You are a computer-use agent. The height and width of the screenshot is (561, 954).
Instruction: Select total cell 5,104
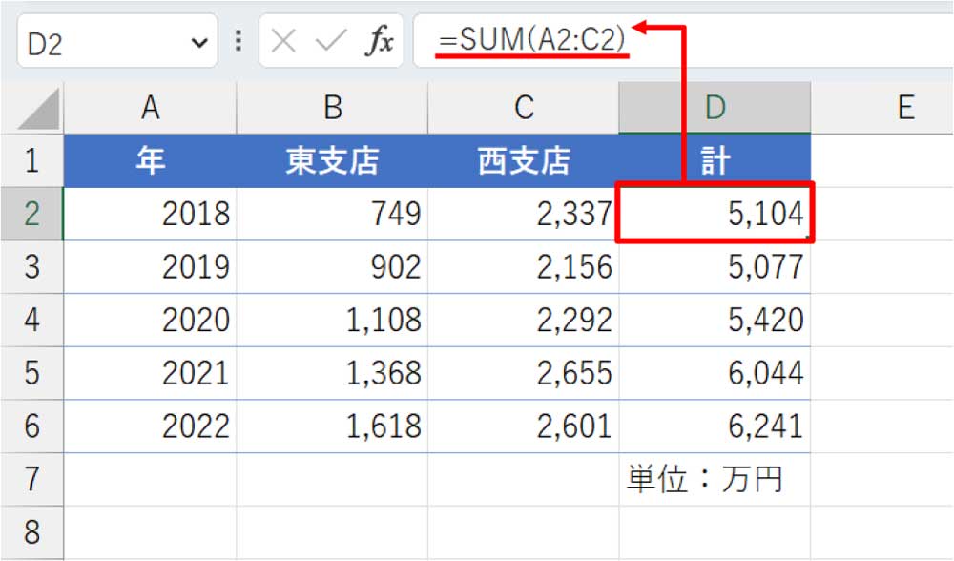715,214
